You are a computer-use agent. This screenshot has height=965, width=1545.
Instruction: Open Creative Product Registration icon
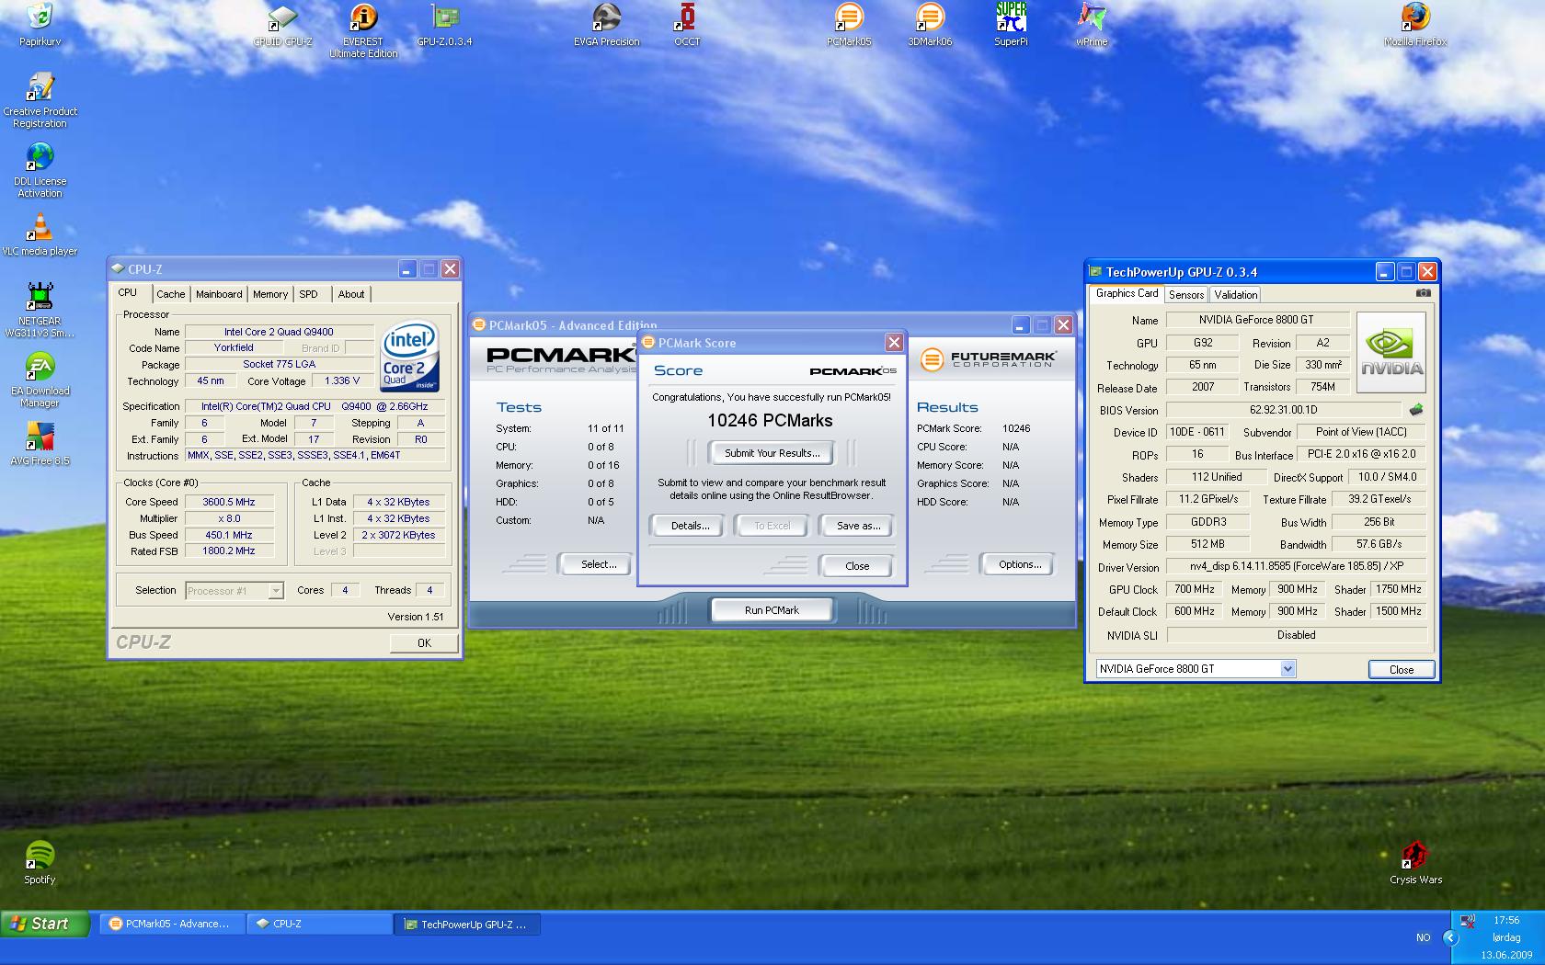40,100
